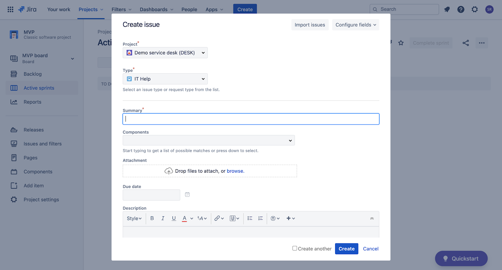
Task: Click the Import issues button
Action: 310,25
